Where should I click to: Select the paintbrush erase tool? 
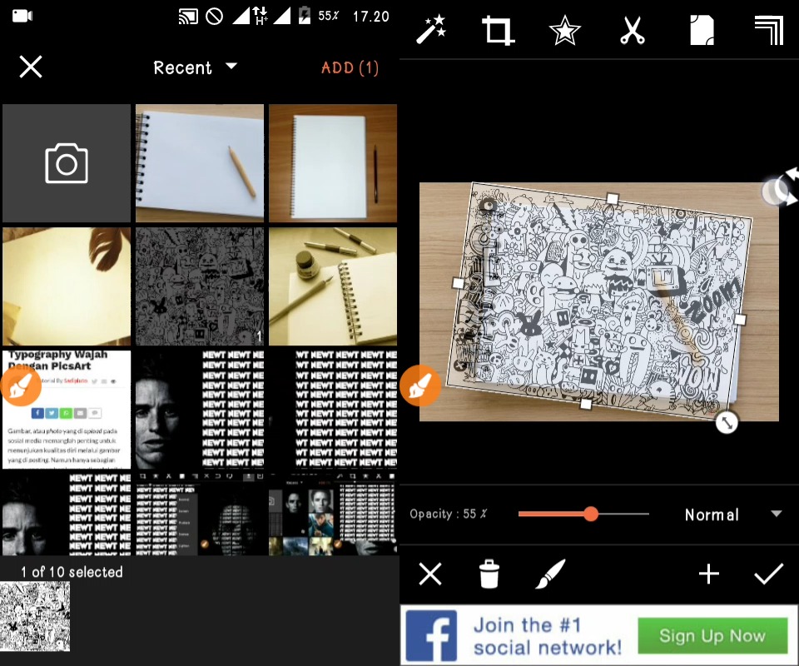coord(550,574)
